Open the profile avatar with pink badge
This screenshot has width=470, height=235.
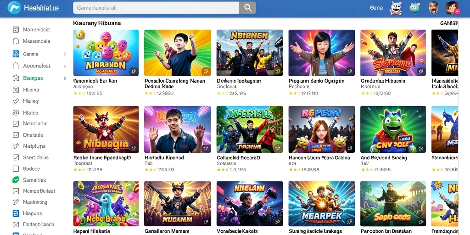point(452,8)
